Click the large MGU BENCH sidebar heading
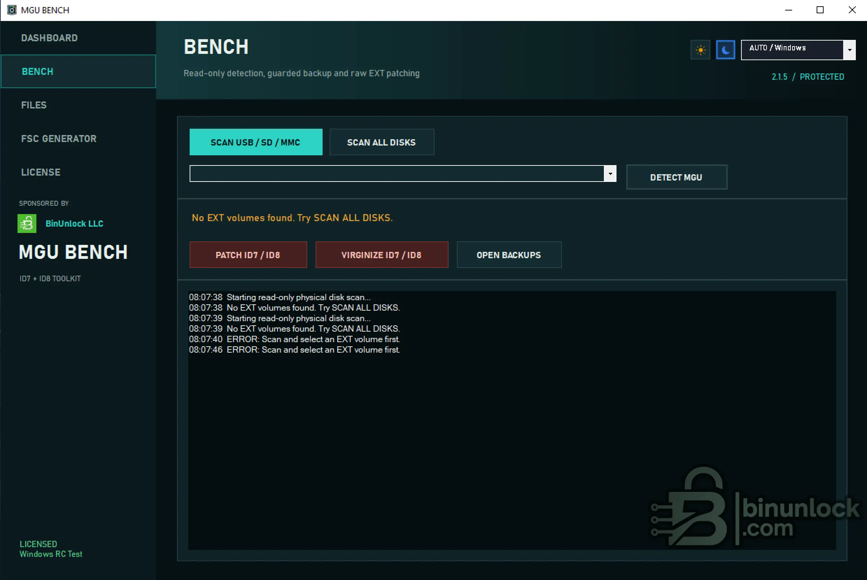The image size is (867, 580). 73,252
